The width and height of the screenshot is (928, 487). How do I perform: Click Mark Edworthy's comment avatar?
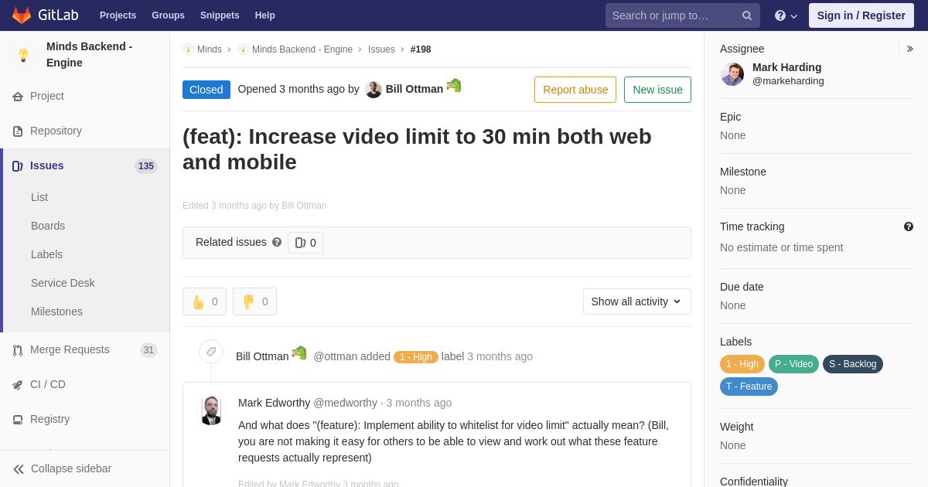pyautogui.click(x=211, y=410)
